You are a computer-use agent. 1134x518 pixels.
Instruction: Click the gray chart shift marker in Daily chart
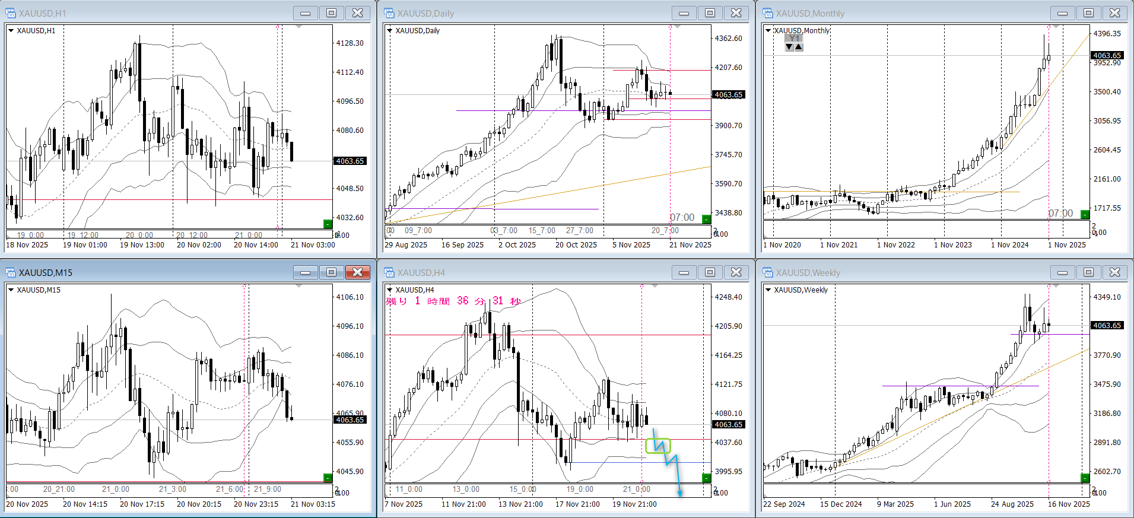[x=677, y=27]
